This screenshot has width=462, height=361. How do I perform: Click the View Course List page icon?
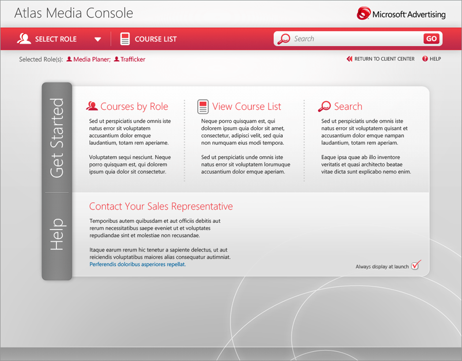(x=203, y=106)
